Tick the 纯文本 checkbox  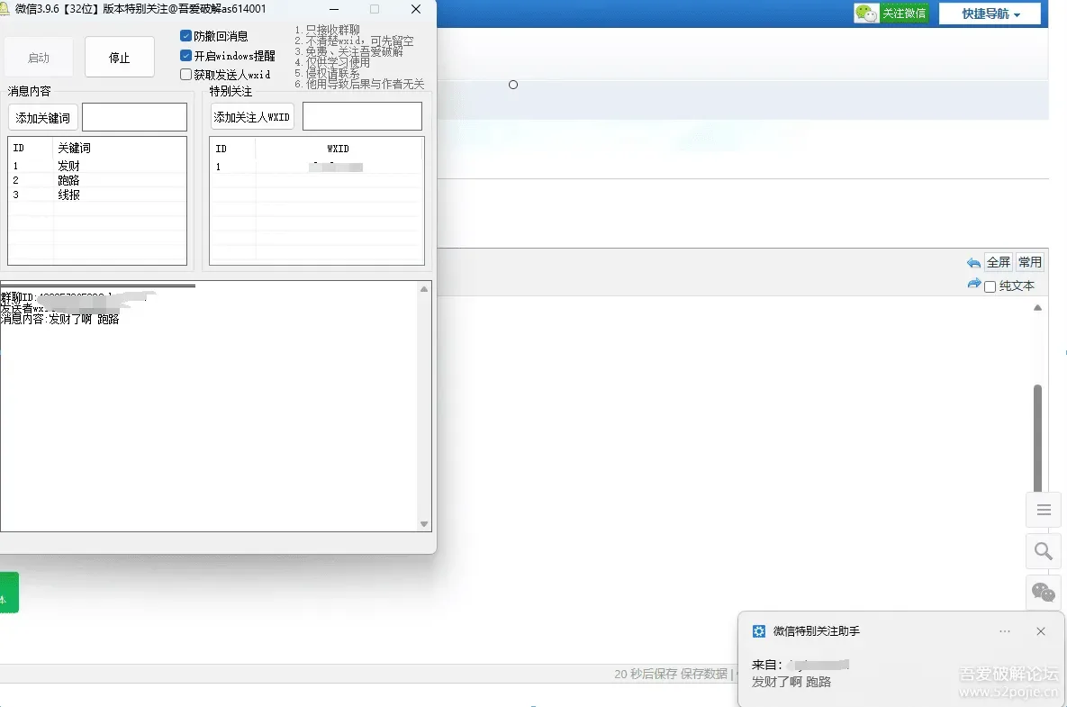pos(990,286)
